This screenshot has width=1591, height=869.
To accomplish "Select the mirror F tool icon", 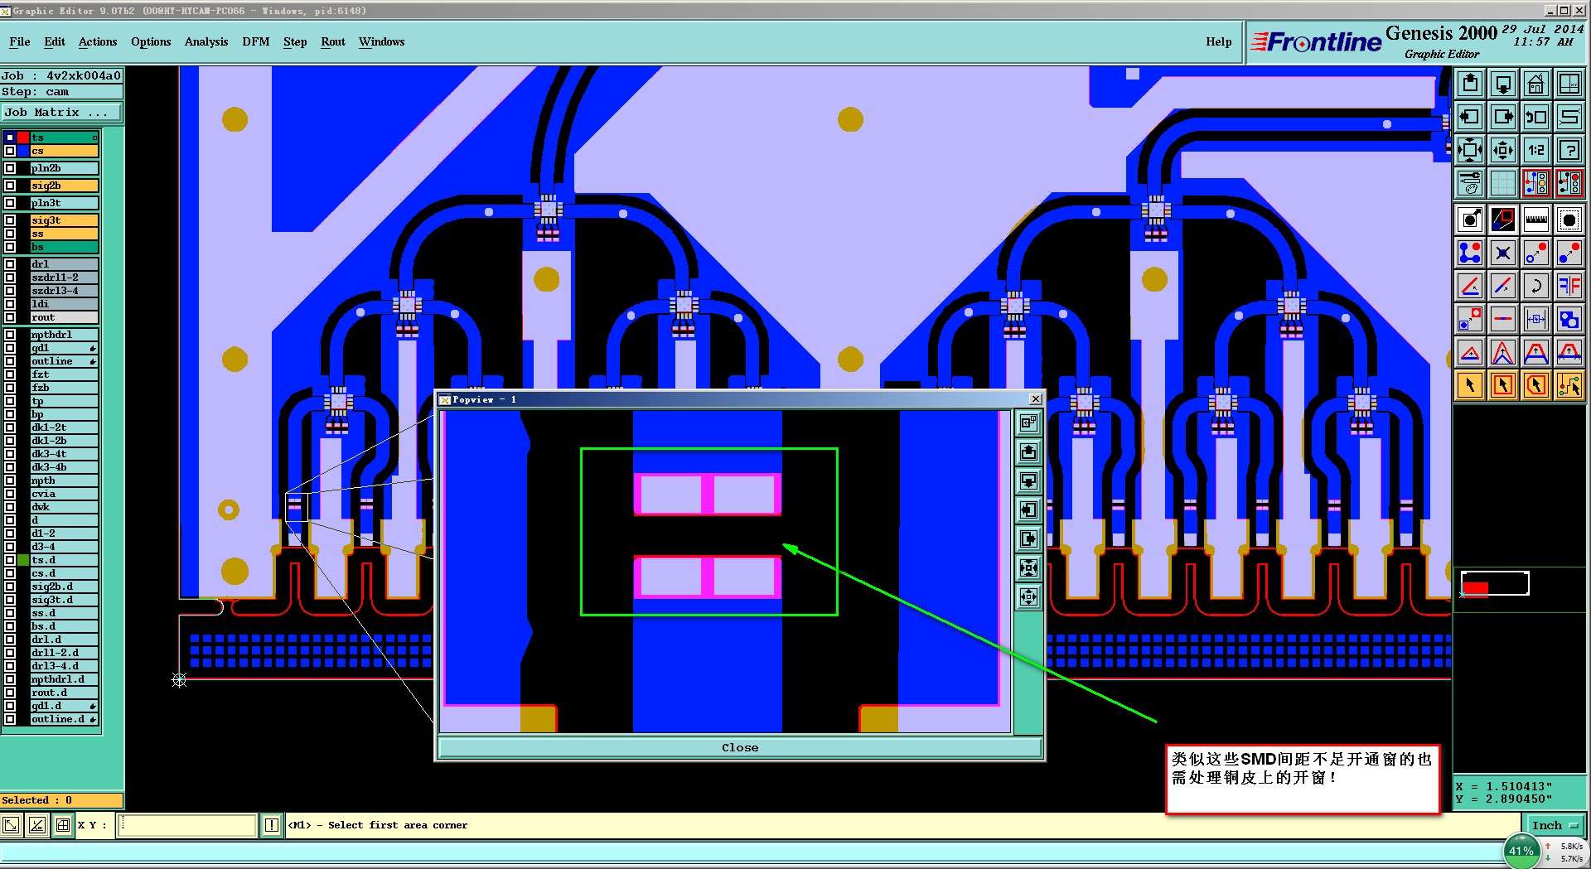I will [1569, 286].
